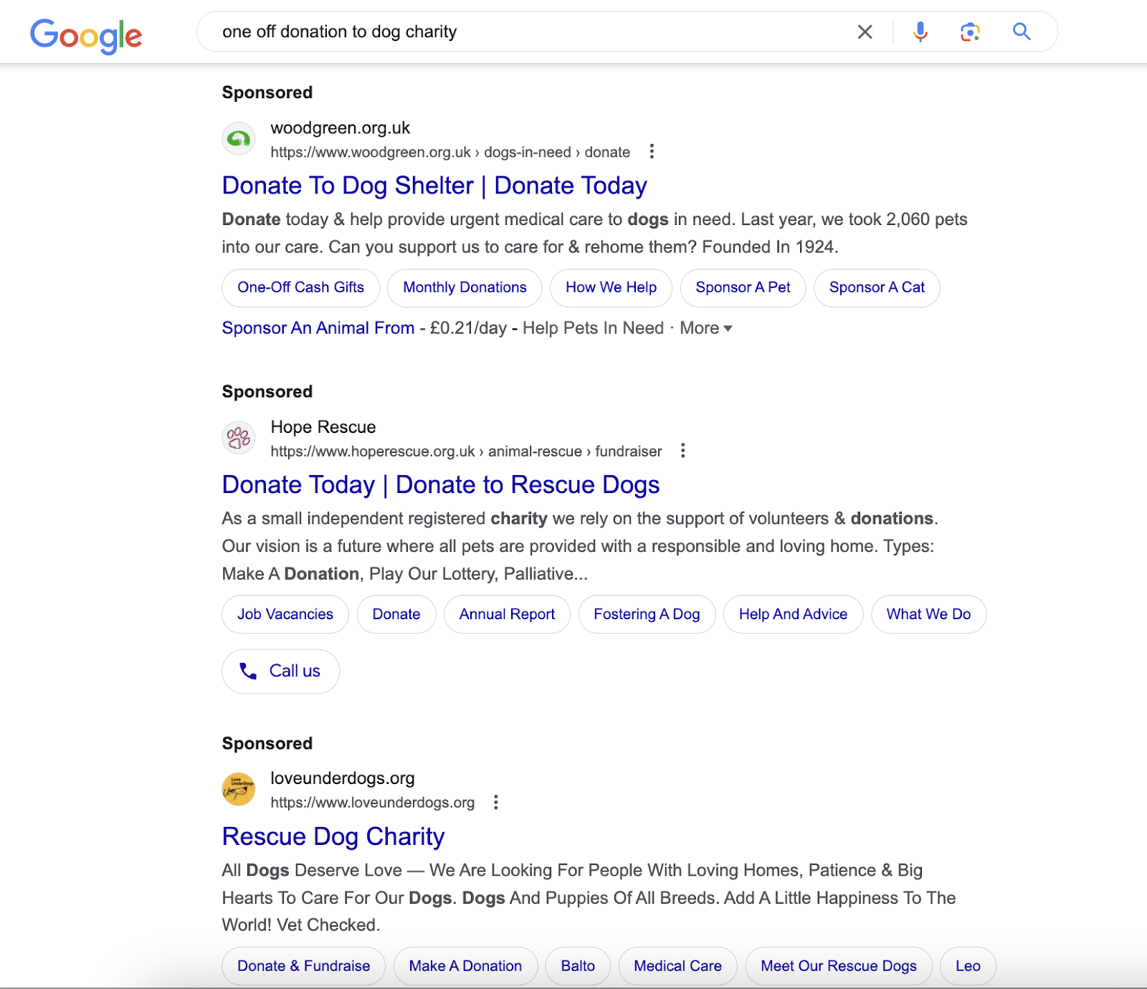Image resolution: width=1147 pixels, height=989 pixels.
Task: Click the https://www.loveunderdogs.org URL text
Action: coord(373,803)
